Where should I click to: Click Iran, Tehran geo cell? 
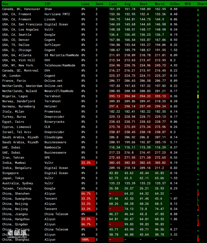pos(13,158)
